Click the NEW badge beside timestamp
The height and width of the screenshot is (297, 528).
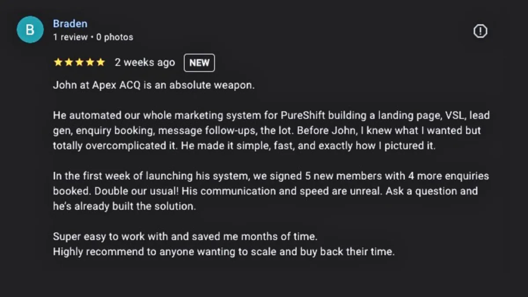pos(199,63)
